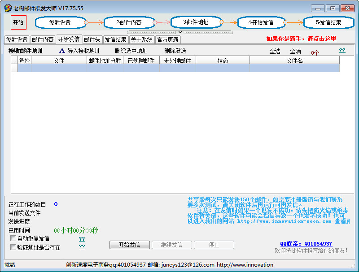The width and height of the screenshot is (359, 272).
Task: Click the empty first row of the table
Action: (178, 68)
